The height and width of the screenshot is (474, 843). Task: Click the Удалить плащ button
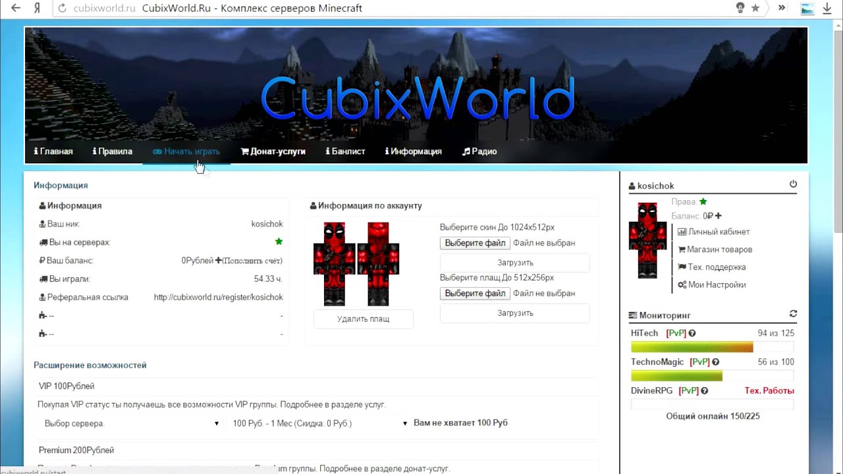coord(363,319)
